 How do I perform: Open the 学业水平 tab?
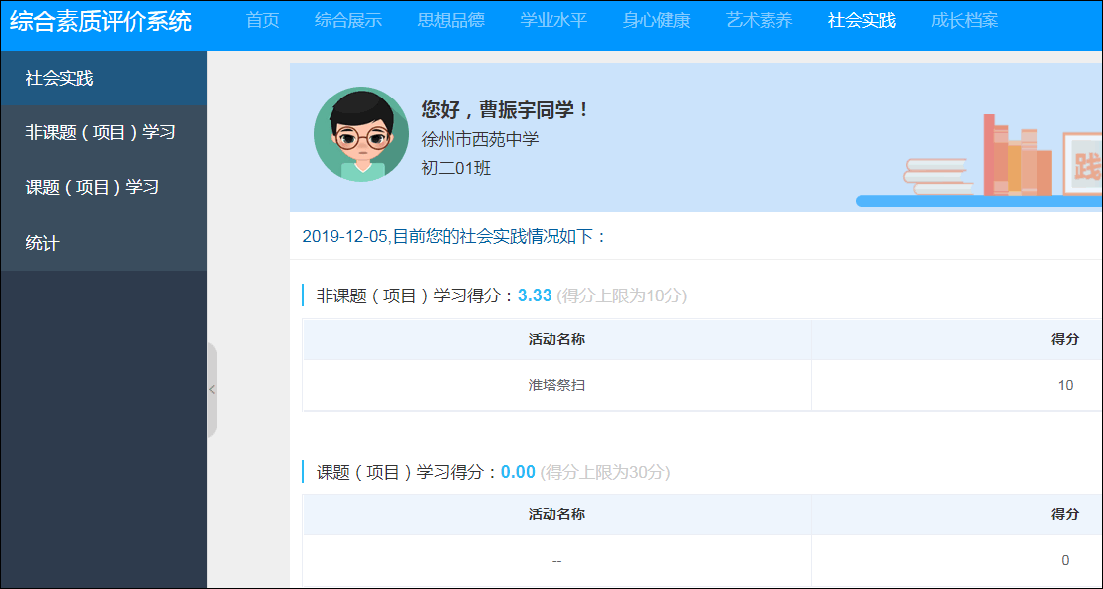(x=553, y=20)
